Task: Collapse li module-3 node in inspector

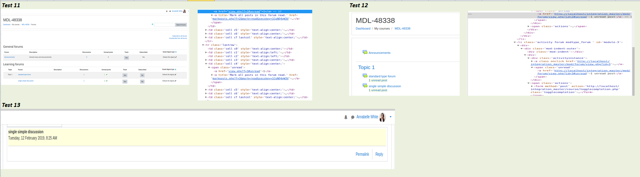Action: 515,42
